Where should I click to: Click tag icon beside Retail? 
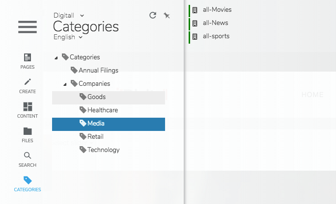pyautogui.click(x=83, y=136)
